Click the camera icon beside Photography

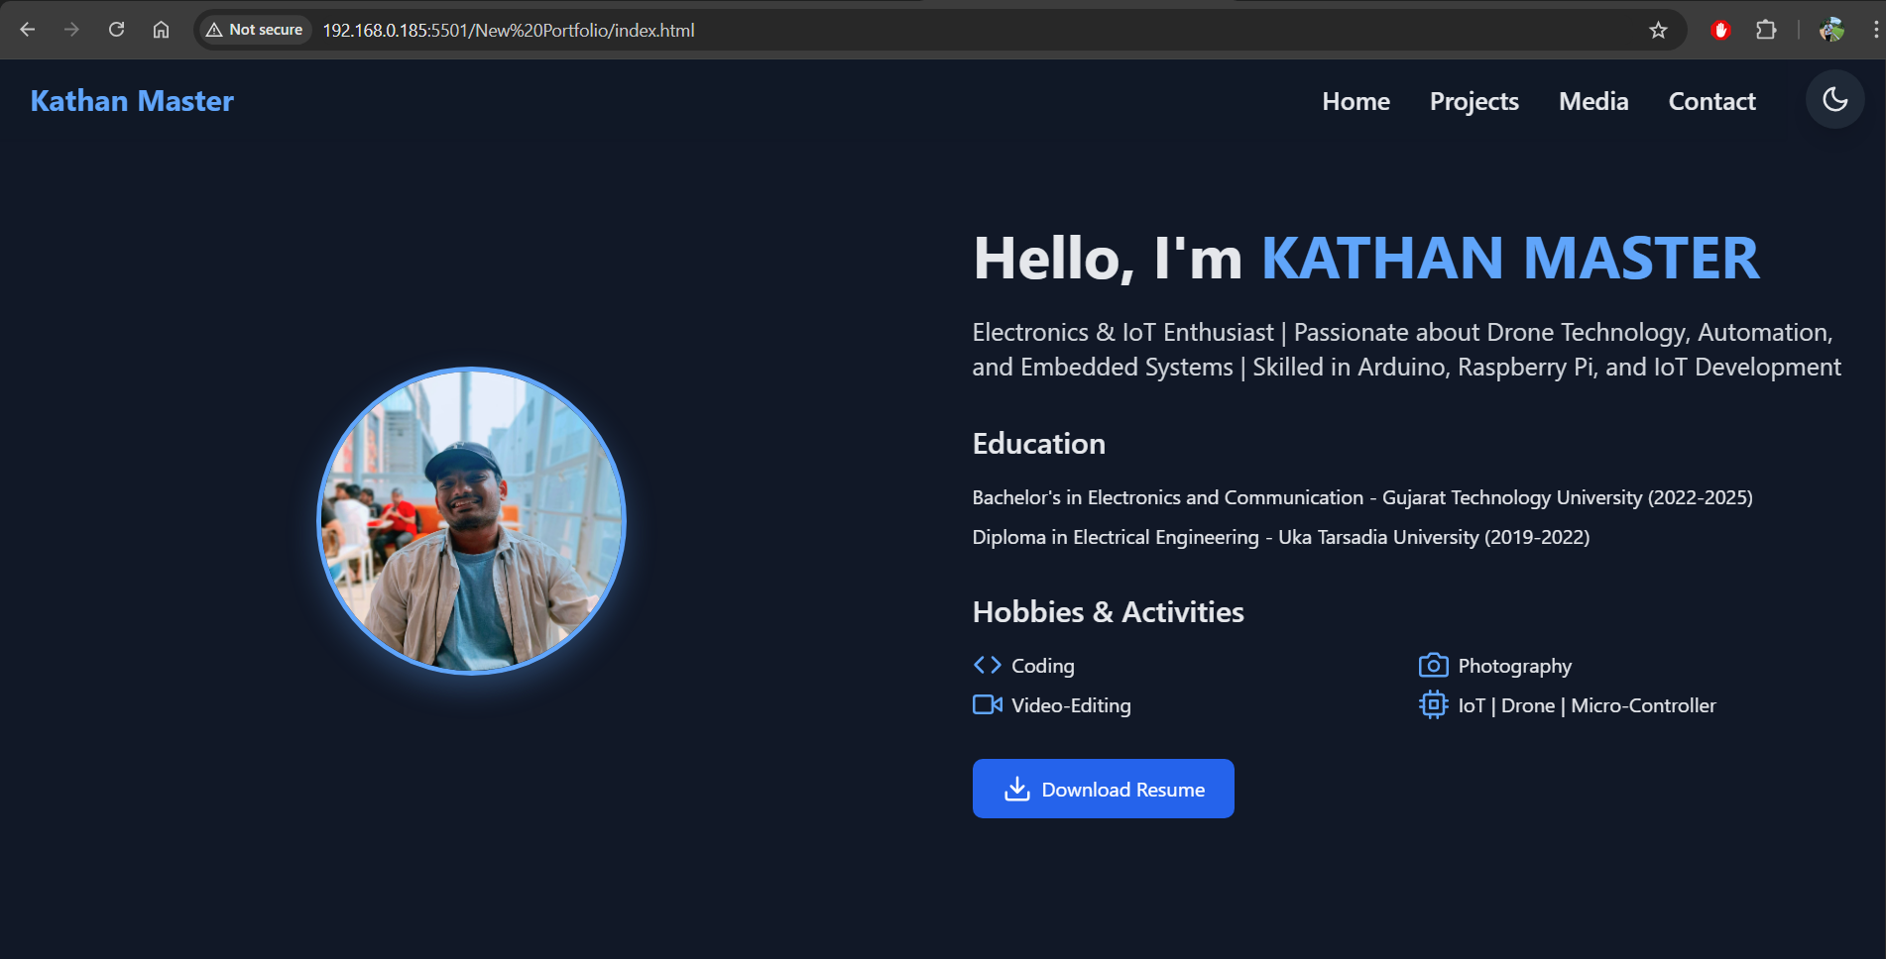pos(1433,665)
